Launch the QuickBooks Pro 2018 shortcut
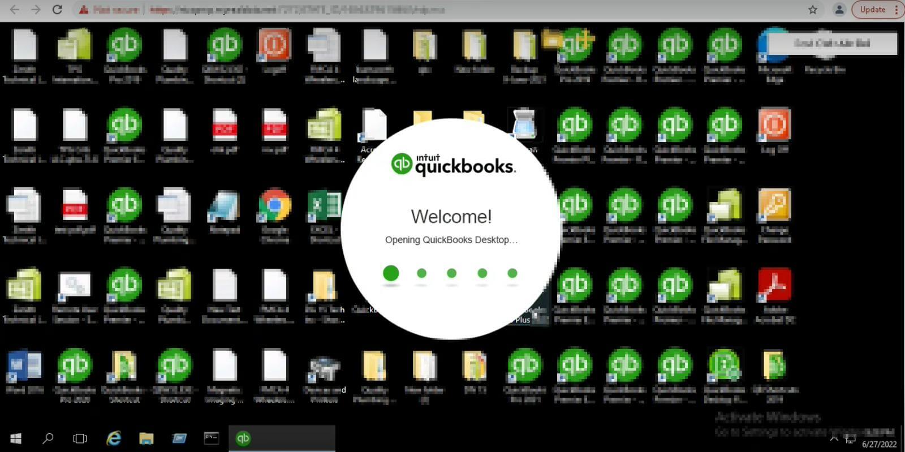Viewport: 905px width, 452px height. (124, 45)
